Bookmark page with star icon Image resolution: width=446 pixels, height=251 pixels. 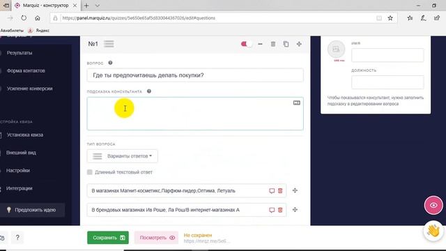[390, 18]
